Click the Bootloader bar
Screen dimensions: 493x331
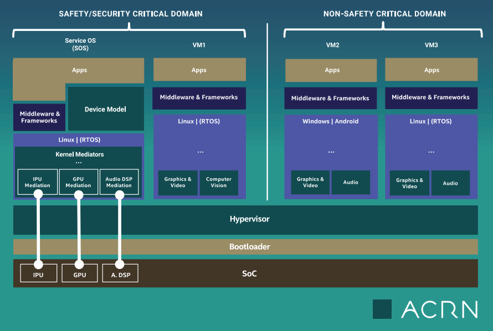[245, 247]
